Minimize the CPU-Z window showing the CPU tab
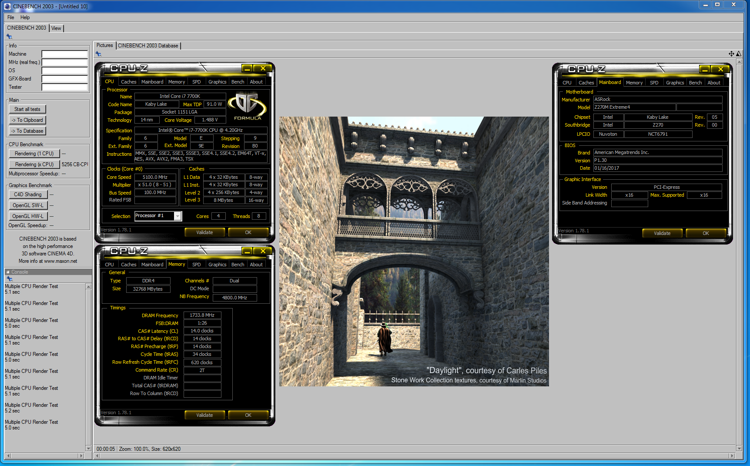The height and width of the screenshot is (466, 750). point(247,68)
